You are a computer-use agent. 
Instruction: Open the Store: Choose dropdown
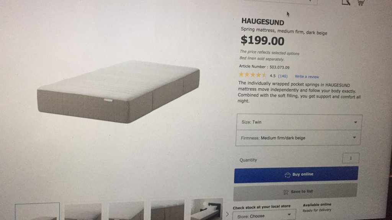pyautogui.click(x=264, y=215)
